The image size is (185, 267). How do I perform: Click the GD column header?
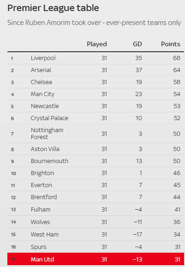pos(137,44)
